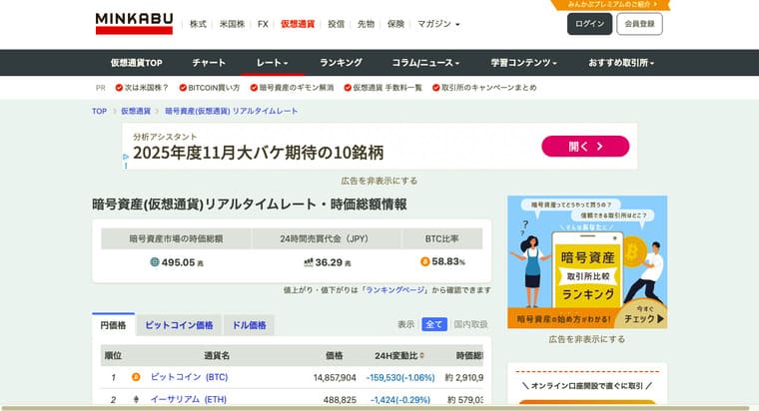Click the Bitcoin price 14,857,904
The image size is (759, 411).
tap(335, 377)
